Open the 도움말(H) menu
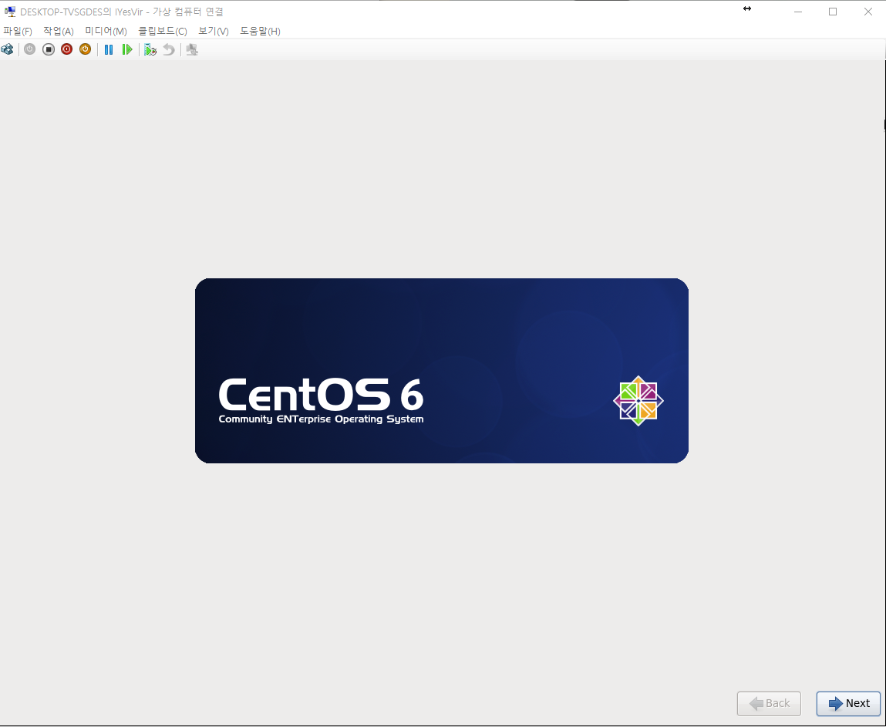This screenshot has height=727, width=886. click(x=260, y=31)
